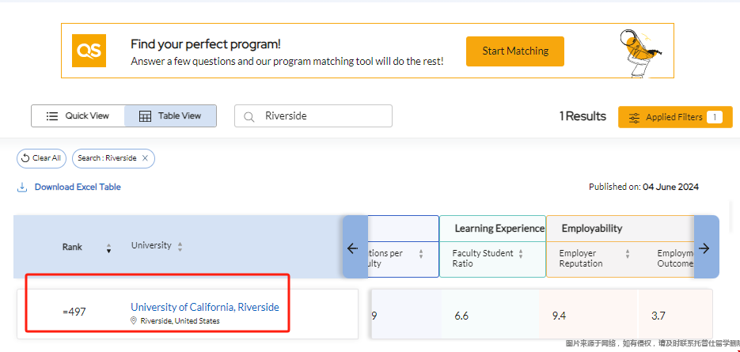Viewport: 740px width, 352px height.
Task: Sort by University column
Action: (180, 246)
